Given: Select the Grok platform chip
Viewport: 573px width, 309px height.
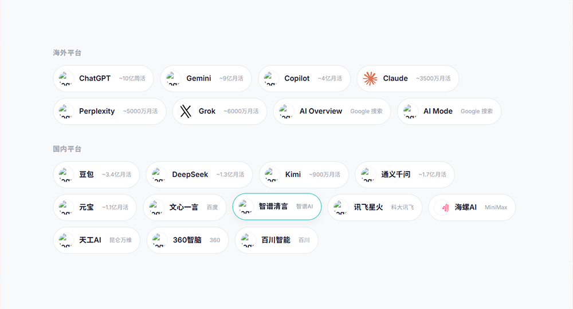Looking at the screenshot, I should [219, 111].
